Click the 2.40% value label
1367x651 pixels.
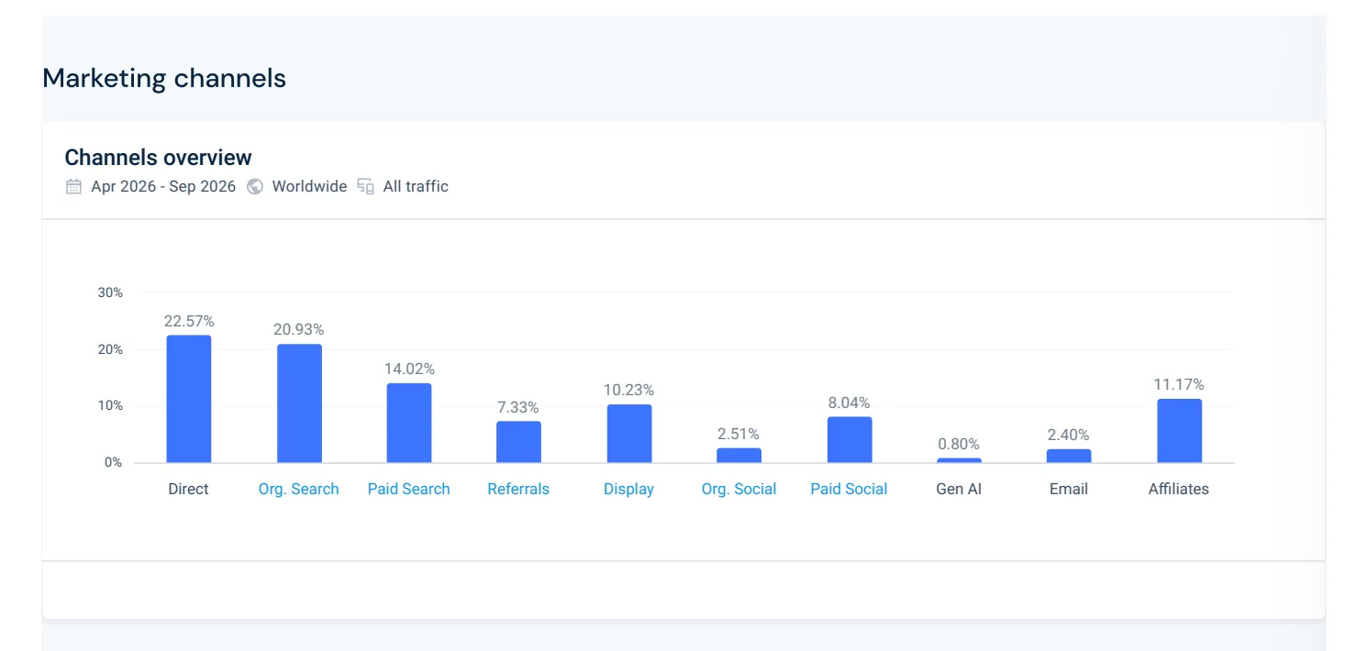point(1069,435)
